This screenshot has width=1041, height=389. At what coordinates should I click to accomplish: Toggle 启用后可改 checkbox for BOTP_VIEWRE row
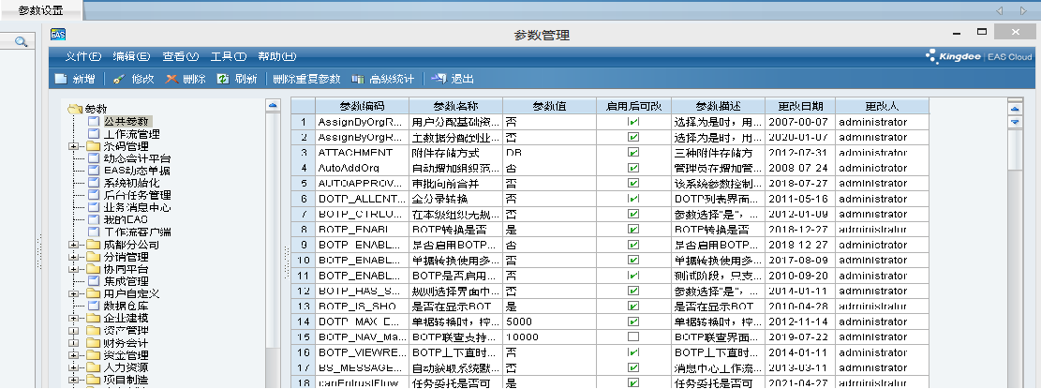tap(633, 352)
